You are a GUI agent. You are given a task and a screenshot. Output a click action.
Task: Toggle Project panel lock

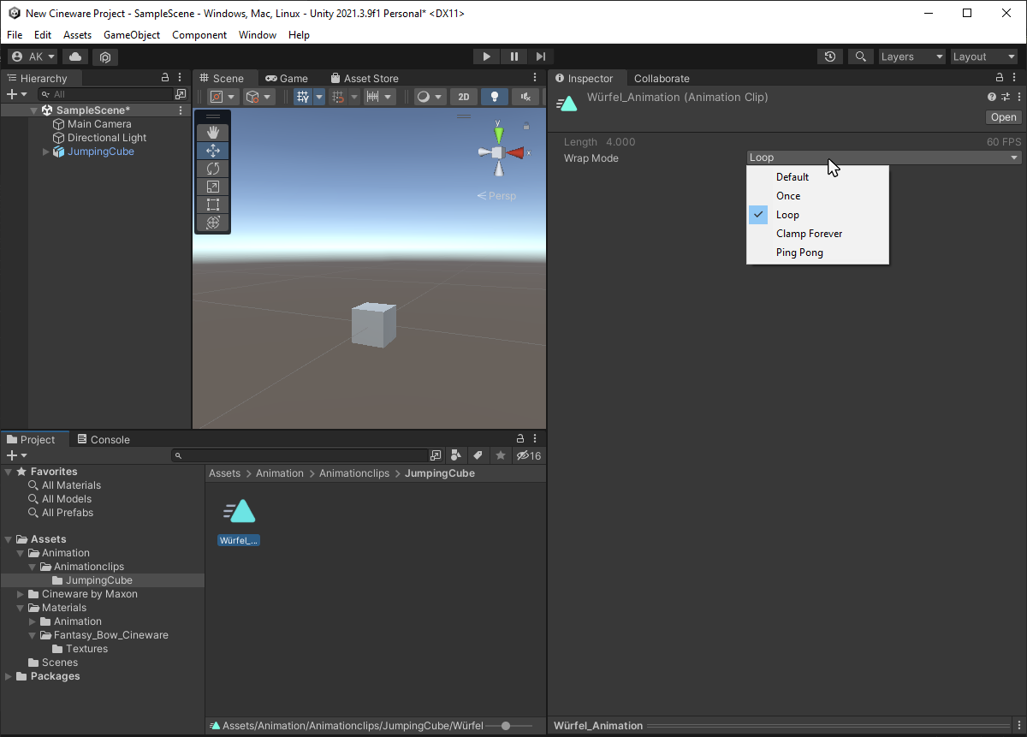(519, 439)
